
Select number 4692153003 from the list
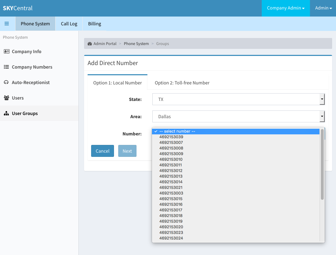coord(236,193)
